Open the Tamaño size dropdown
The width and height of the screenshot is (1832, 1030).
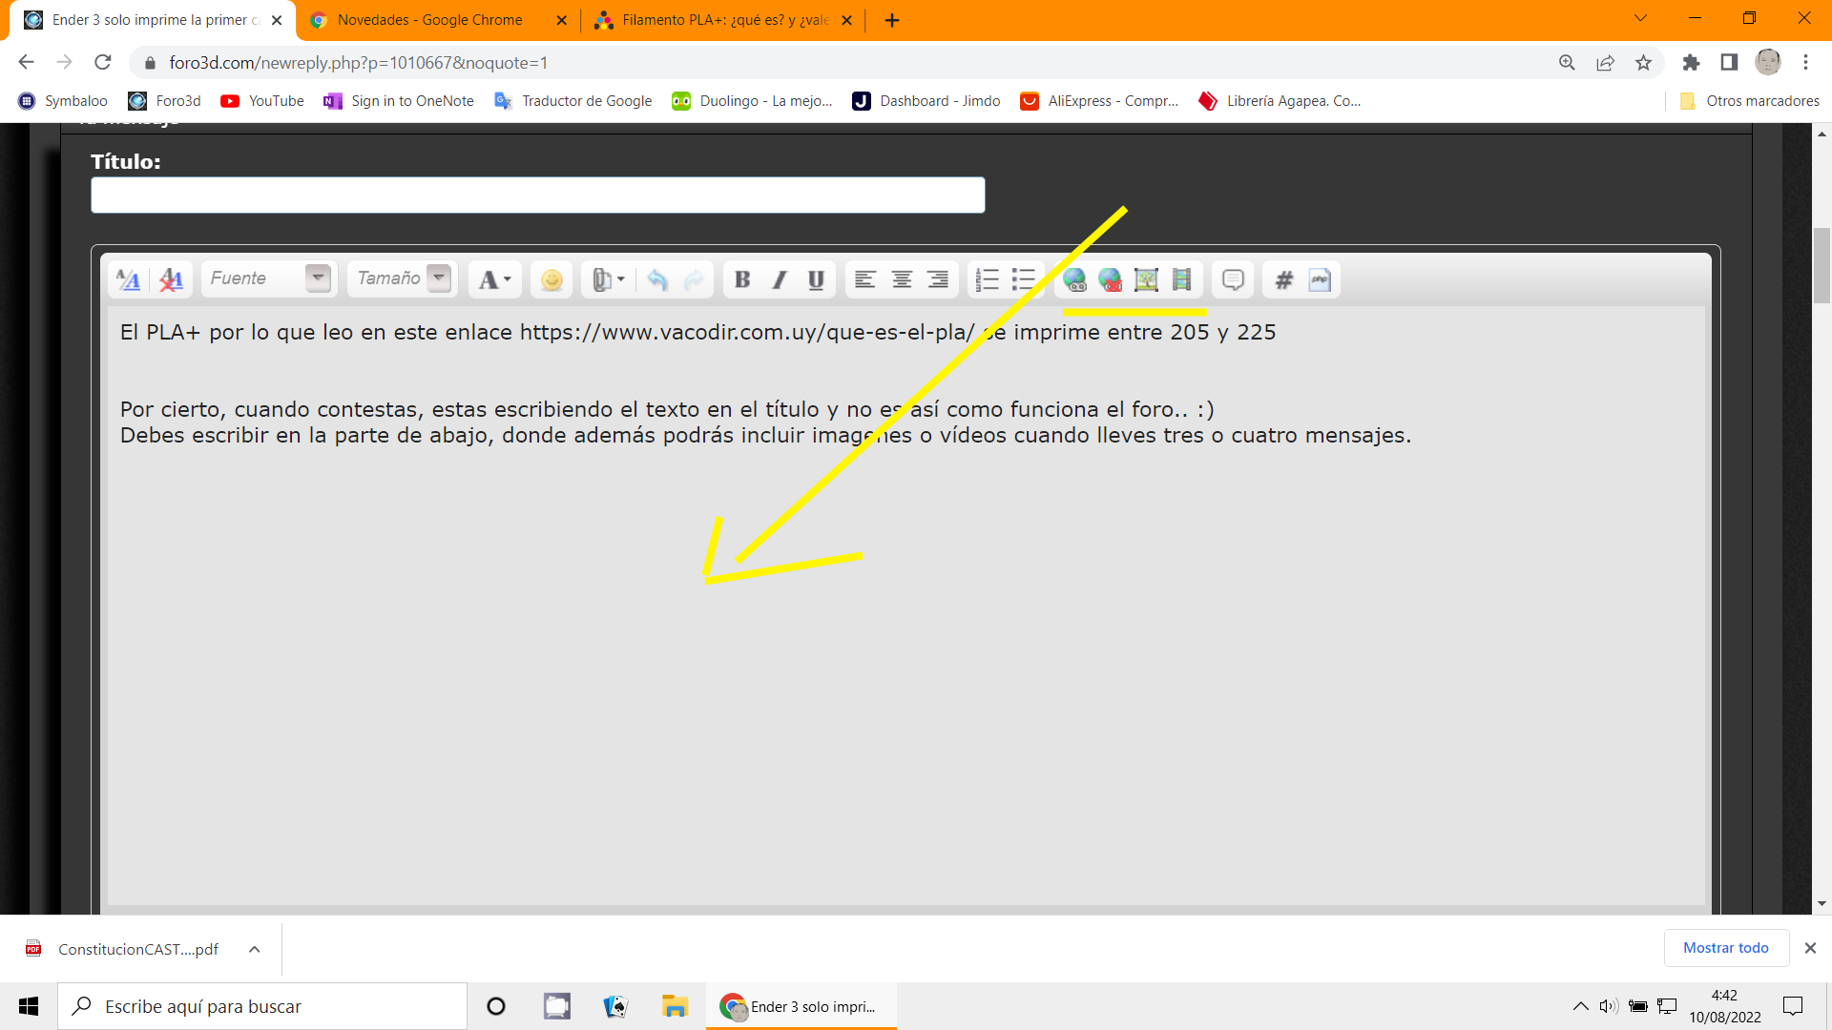click(x=439, y=278)
